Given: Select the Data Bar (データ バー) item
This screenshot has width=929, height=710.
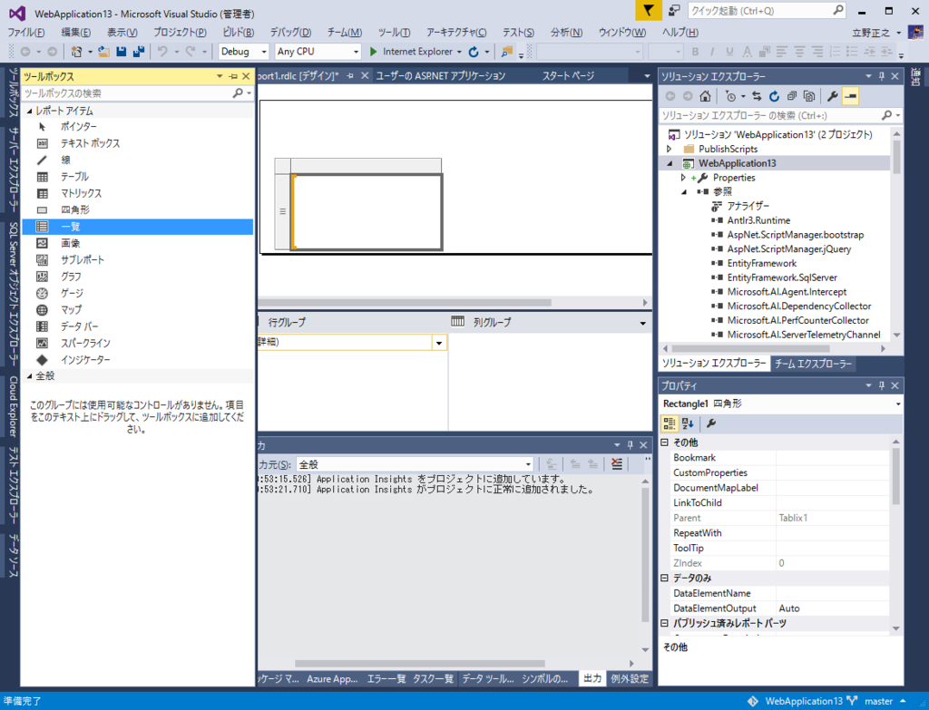Looking at the screenshot, I should coord(138,326).
